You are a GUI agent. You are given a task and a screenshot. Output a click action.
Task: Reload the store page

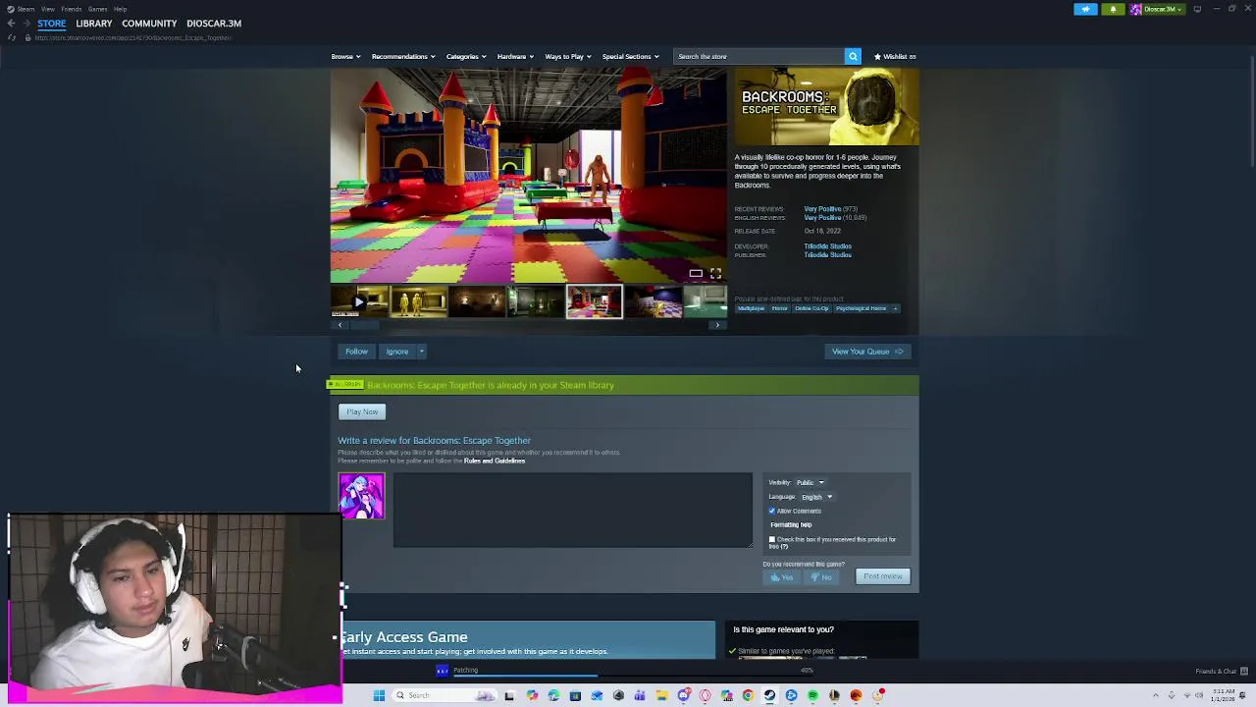point(12,37)
